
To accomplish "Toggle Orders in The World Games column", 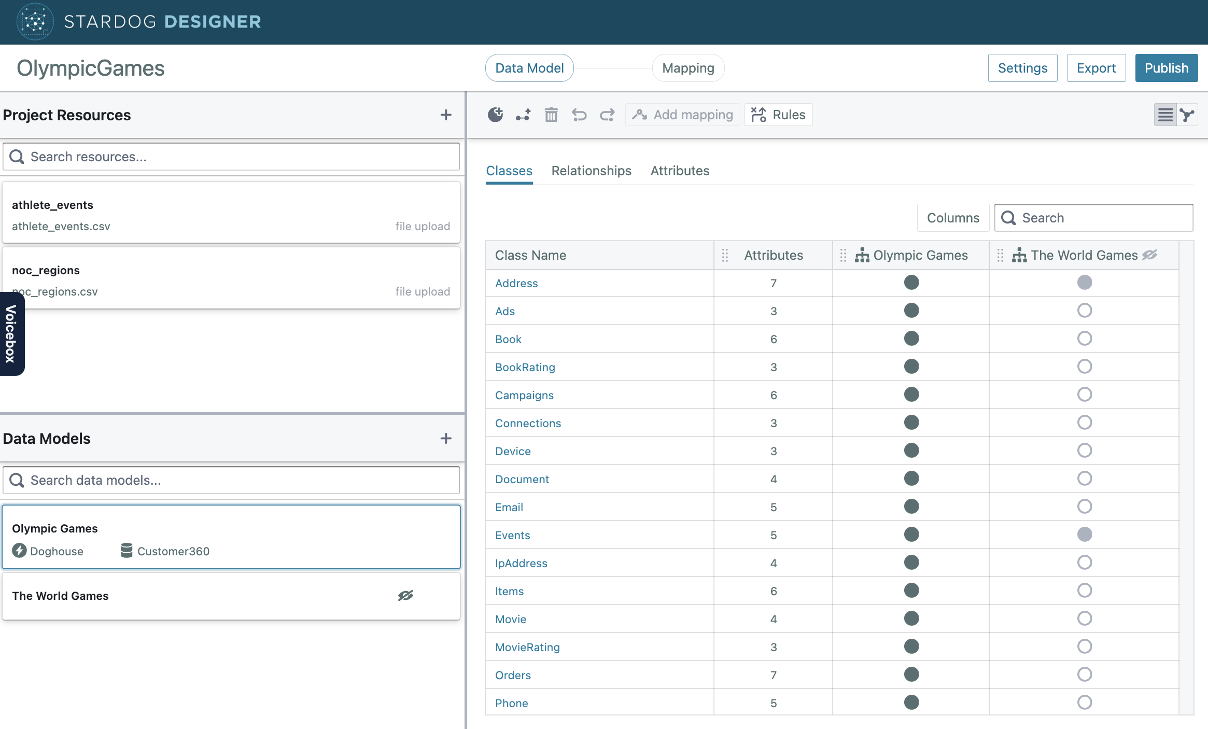I will [x=1084, y=675].
